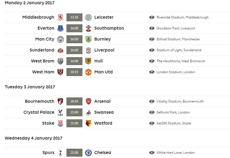Open the Etihad Stadium, Manchester venue link
The width and height of the screenshot is (230, 158).
click(x=178, y=39)
